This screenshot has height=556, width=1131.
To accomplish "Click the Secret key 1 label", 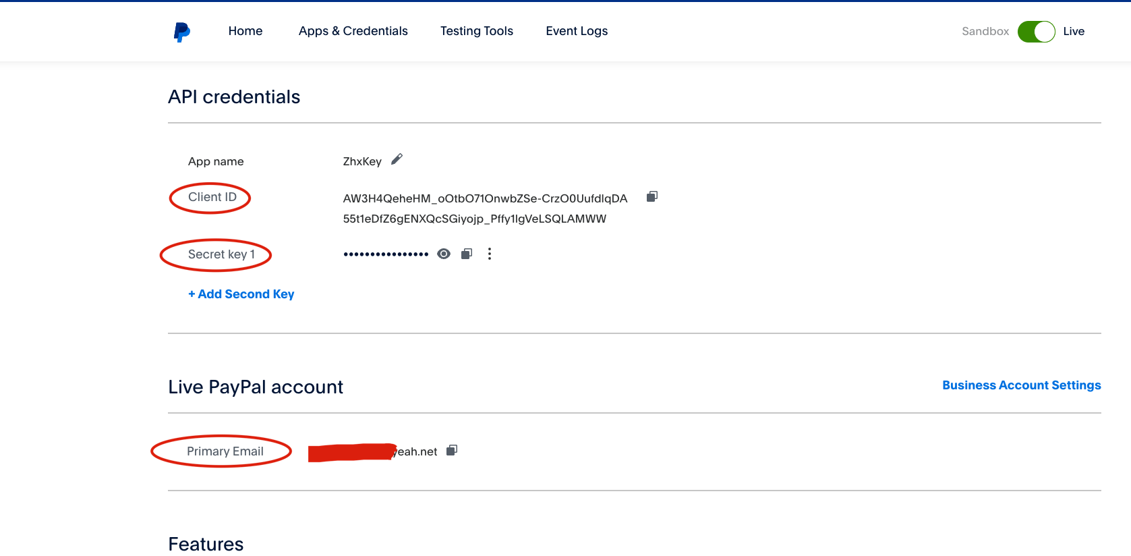I will (x=221, y=254).
